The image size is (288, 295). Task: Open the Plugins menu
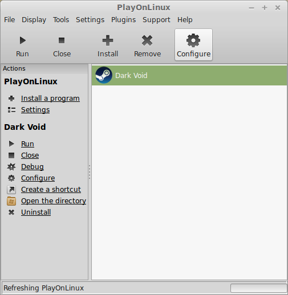124,20
